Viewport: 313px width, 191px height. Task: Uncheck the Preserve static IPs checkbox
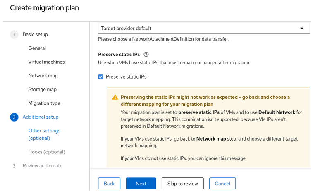point(101,77)
